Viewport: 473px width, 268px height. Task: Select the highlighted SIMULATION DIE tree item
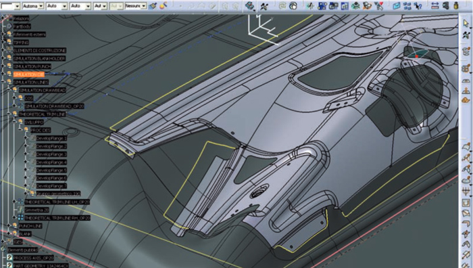coord(28,74)
